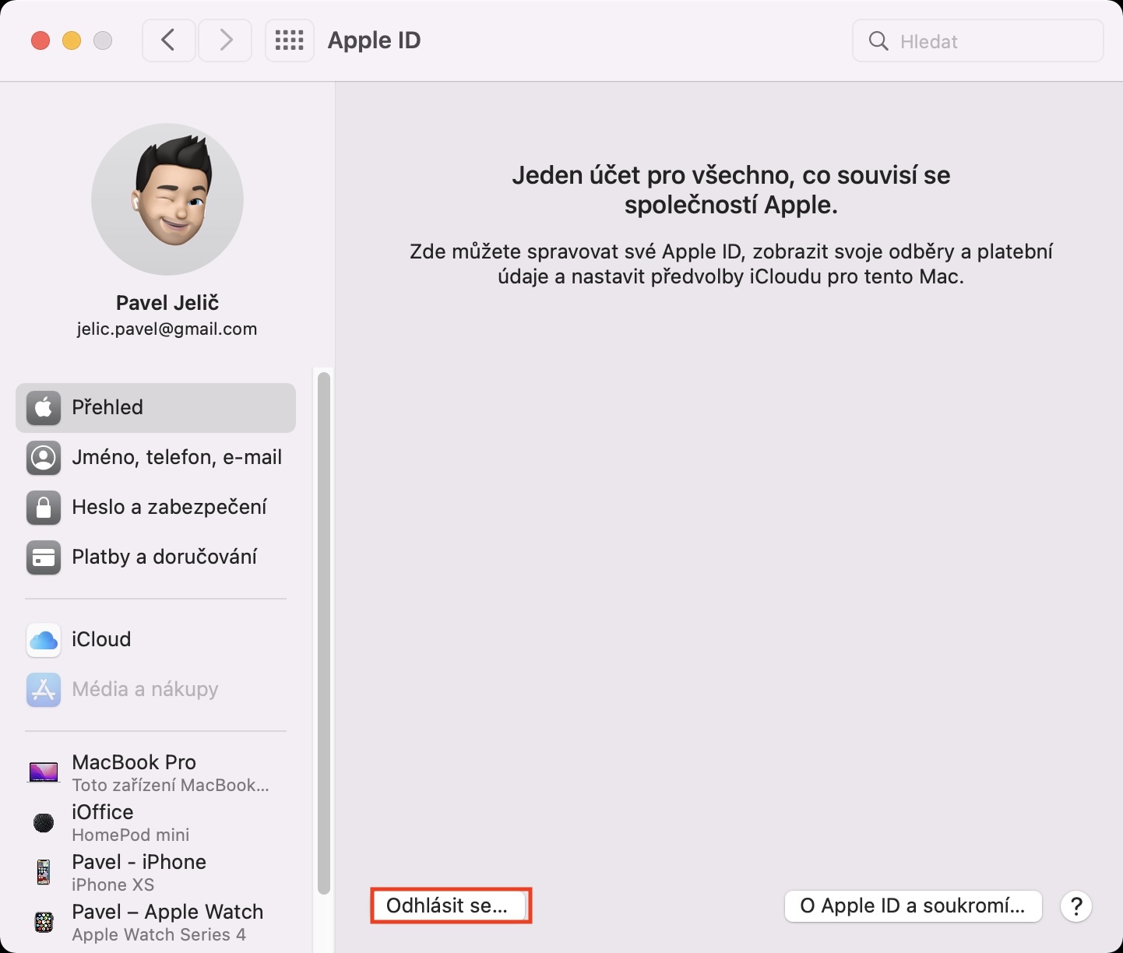The image size is (1123, 953).
Task: Open help with the question mark button
Action: tap(1076, 906)
